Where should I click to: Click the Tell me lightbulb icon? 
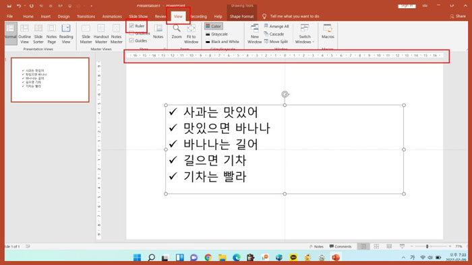pyautogui.click(x=264, y=16)
